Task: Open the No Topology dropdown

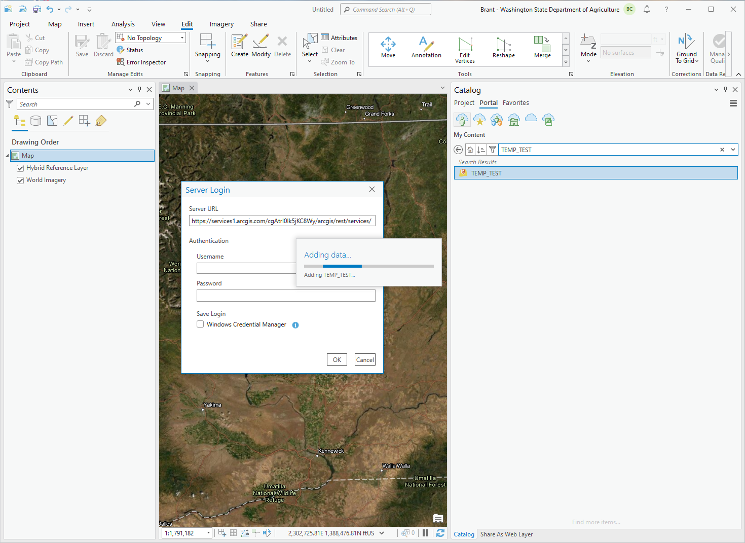Action: click(x=182, y=38)
